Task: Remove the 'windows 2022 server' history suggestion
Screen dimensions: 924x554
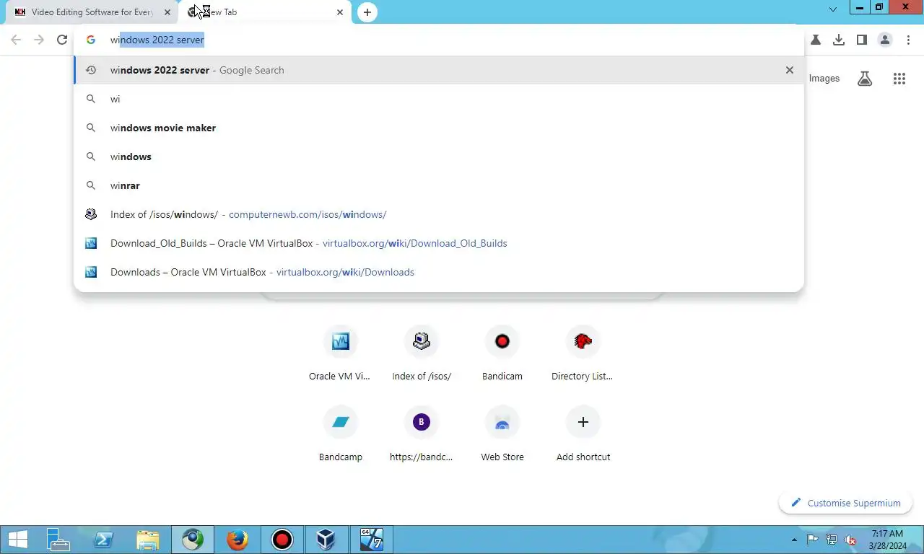Action: coord(790,70)
